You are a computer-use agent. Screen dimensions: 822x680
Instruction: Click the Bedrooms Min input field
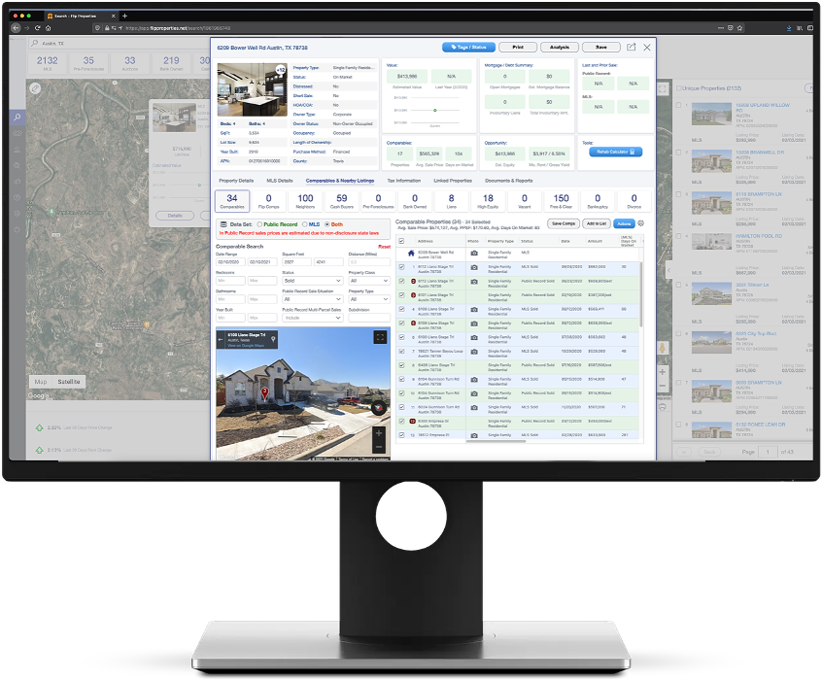tap(230, 281)
